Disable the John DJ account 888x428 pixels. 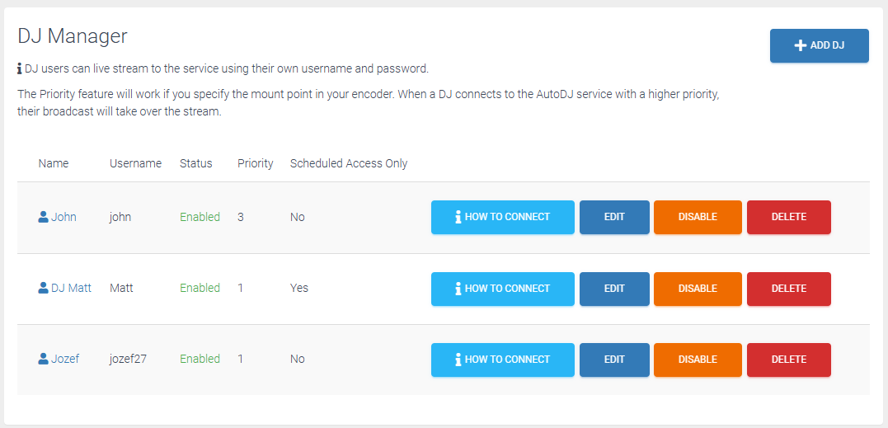[x=698, y=217]
